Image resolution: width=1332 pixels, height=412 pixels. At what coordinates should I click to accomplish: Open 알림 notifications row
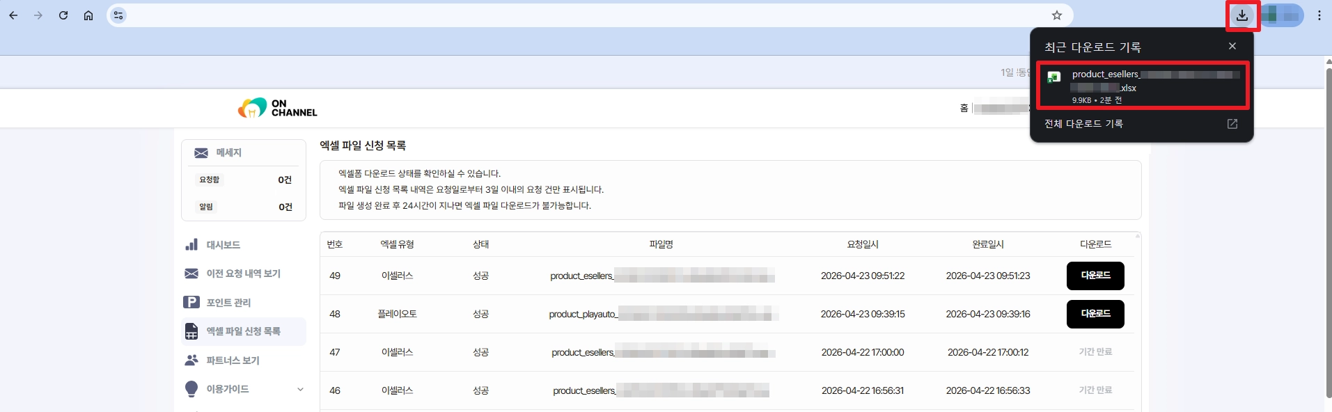[244, 207]
